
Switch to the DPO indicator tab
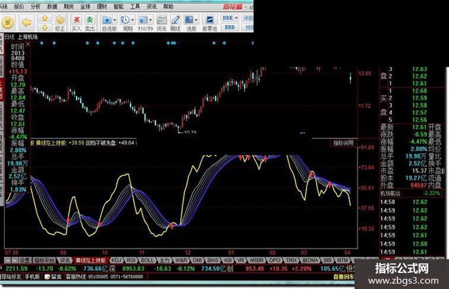pos(274,260)
